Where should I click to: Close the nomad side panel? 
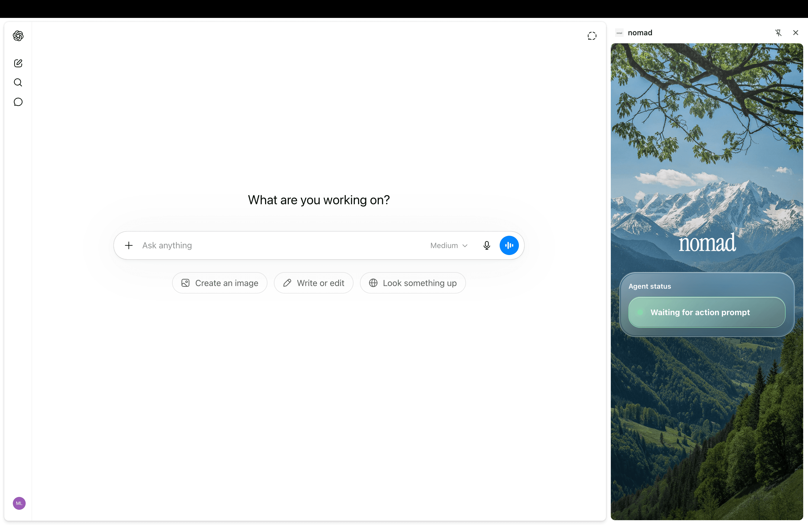pyautogui.click(x=795, y=33)
